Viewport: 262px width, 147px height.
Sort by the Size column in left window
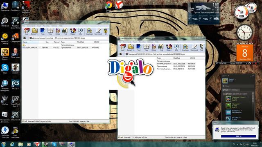tap(44, 42)
